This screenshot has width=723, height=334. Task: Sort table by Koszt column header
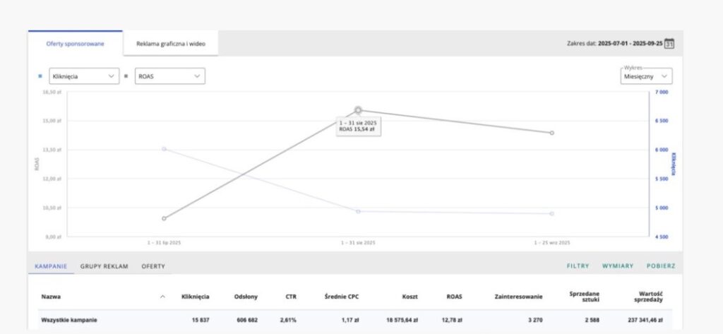click(409, 297)
